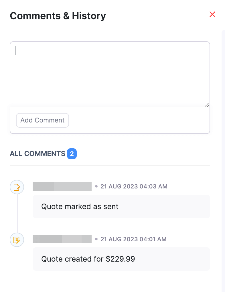Click the author name above 'Quote marked as sent'
This screenshot has height=292, width=225.
(x=62, y=186)
